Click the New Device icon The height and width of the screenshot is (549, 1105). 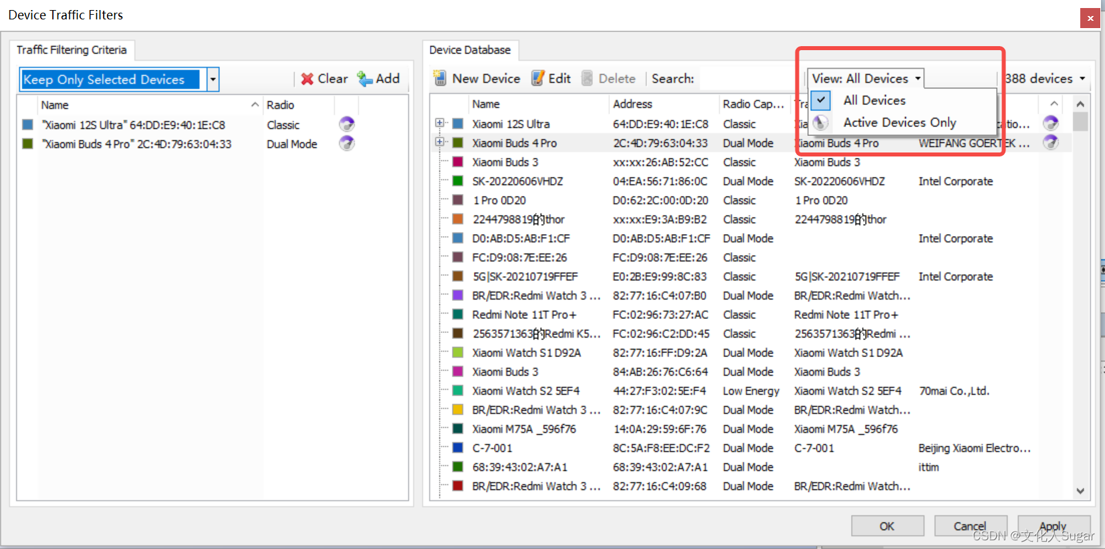tap(440, 78)
